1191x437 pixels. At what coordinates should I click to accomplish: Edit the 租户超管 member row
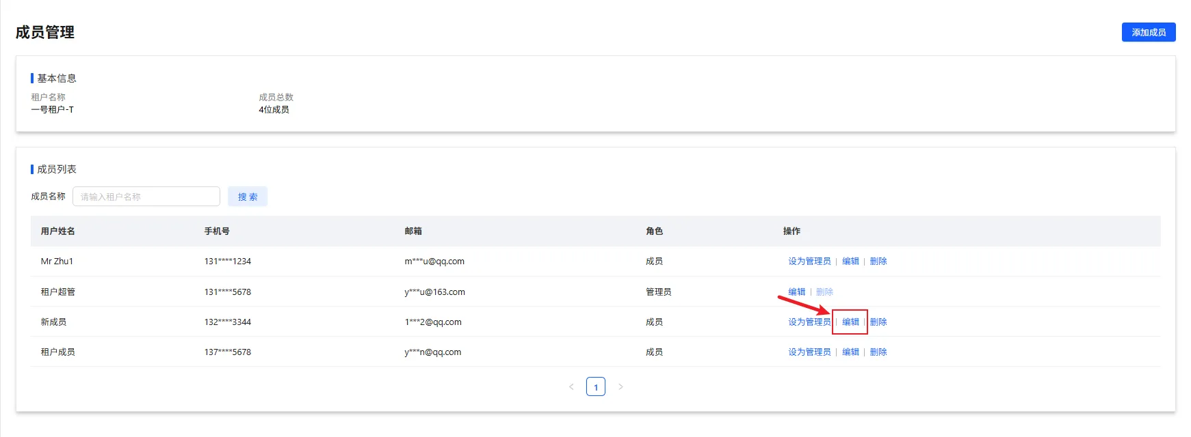[x=797, y=292]
